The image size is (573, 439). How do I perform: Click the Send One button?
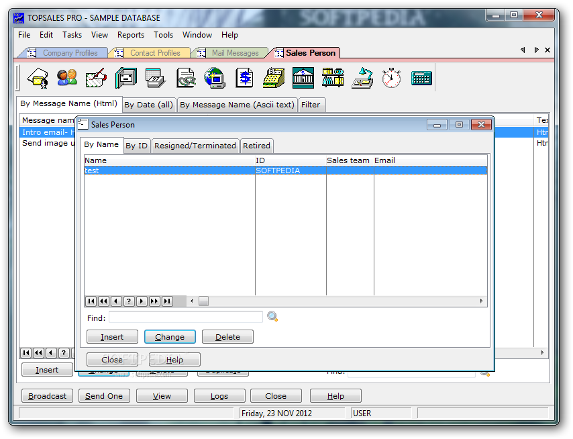pyautogui.click(x=104, y=396)
